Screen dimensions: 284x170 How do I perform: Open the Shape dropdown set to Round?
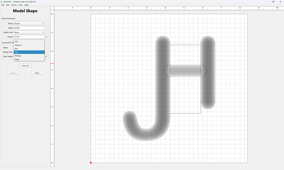point(29,23)
